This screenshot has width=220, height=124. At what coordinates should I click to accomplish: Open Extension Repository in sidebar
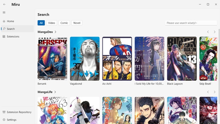[19, 112]
